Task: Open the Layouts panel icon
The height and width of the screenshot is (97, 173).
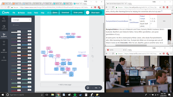Action: (x=4, y=27)
